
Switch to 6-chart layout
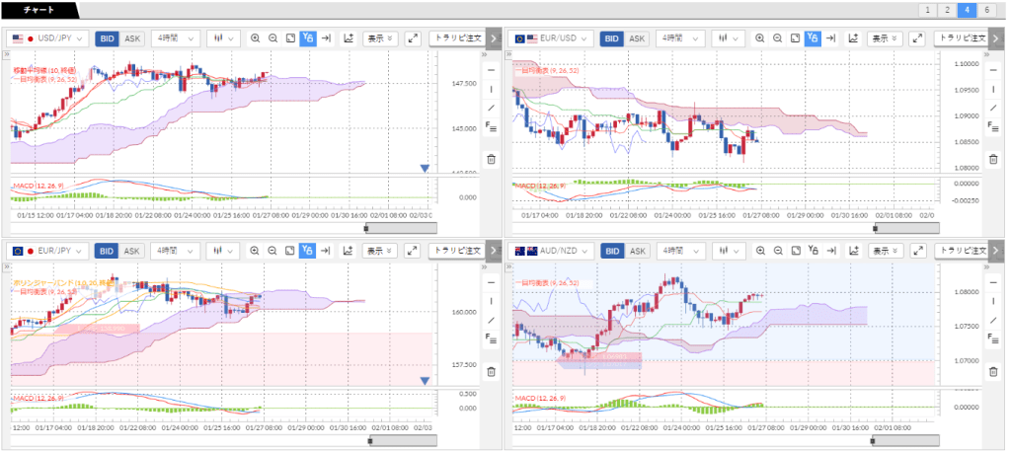987,10
